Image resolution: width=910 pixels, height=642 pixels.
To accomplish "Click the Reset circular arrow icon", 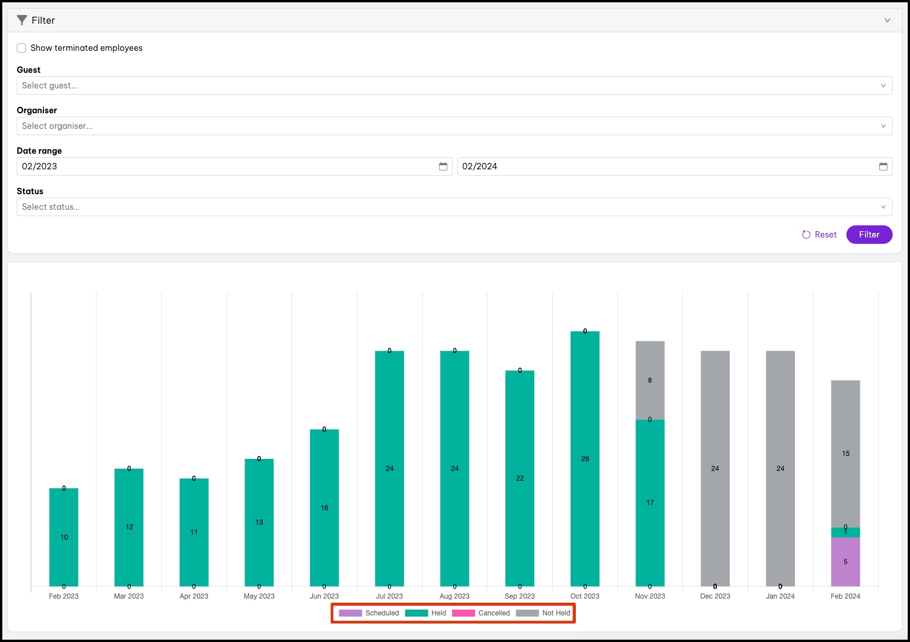I will (x=806, y=235).
